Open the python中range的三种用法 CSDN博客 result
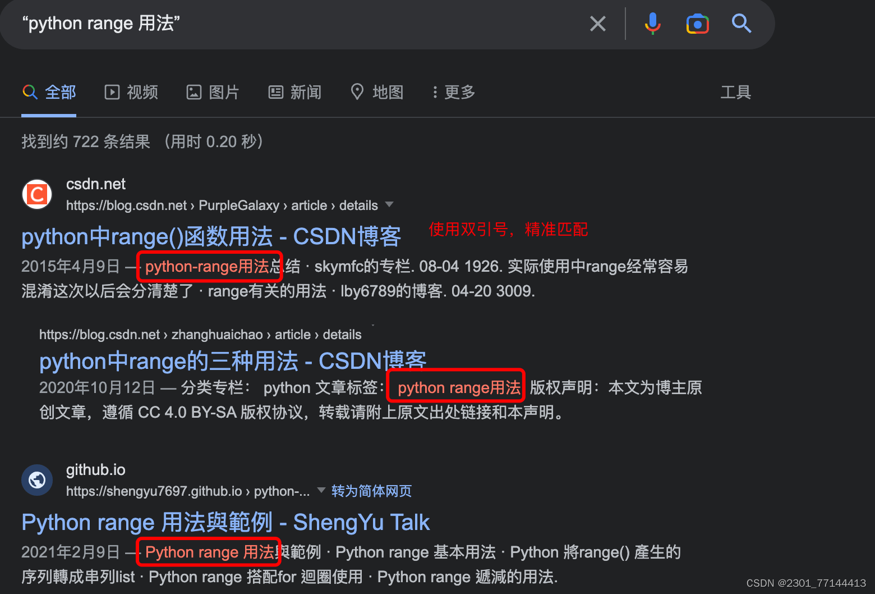Screen dimensions: 875x594 click(x=233, y=361)
